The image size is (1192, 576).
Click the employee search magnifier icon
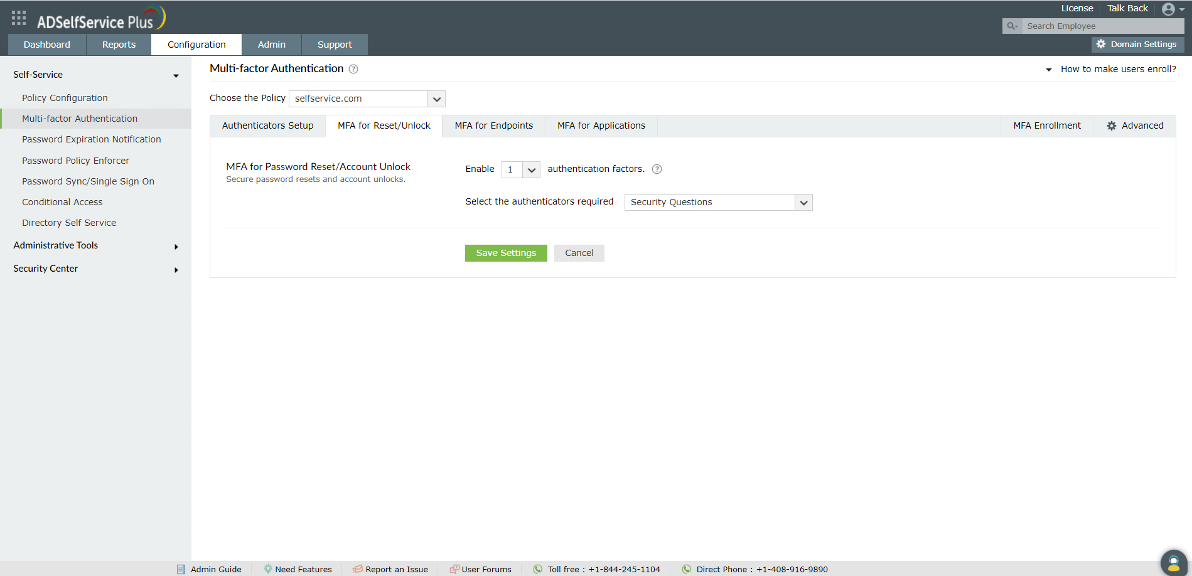1012,26
